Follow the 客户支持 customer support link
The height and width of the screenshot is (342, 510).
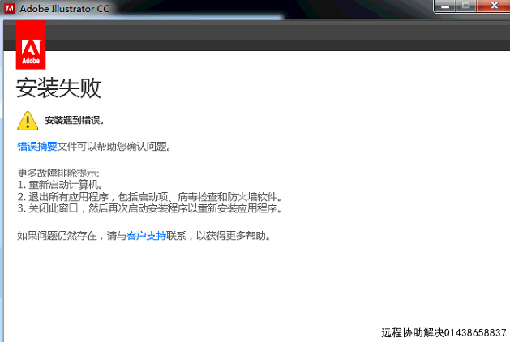pyautogui.click(x=147, y=235)
